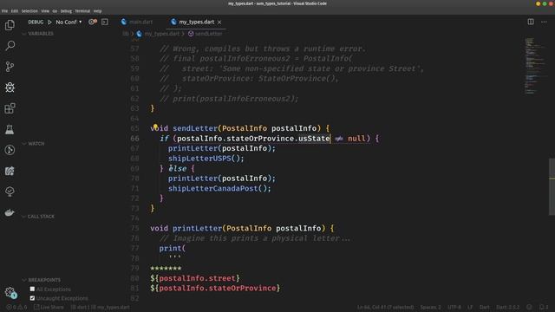
Task: Open the Edit menu
Action: coord(15,11)
